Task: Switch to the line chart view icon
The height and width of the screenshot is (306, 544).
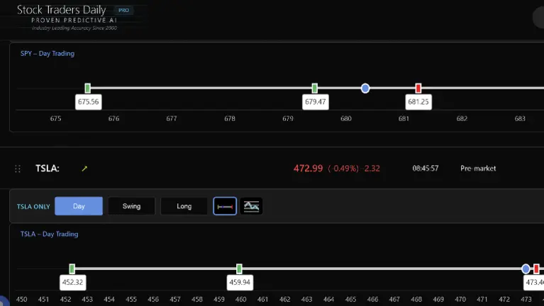Action: tap(251, 206)
